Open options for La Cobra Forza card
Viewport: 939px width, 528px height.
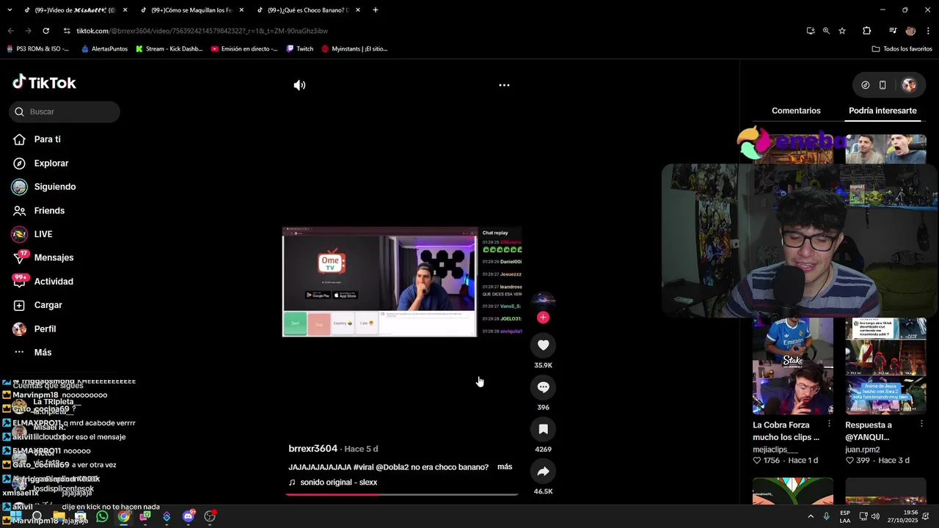(830, 424)
